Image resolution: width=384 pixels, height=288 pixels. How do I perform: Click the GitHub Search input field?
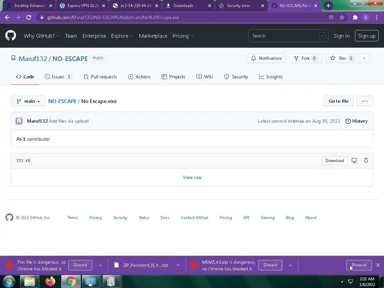(288, 36)
